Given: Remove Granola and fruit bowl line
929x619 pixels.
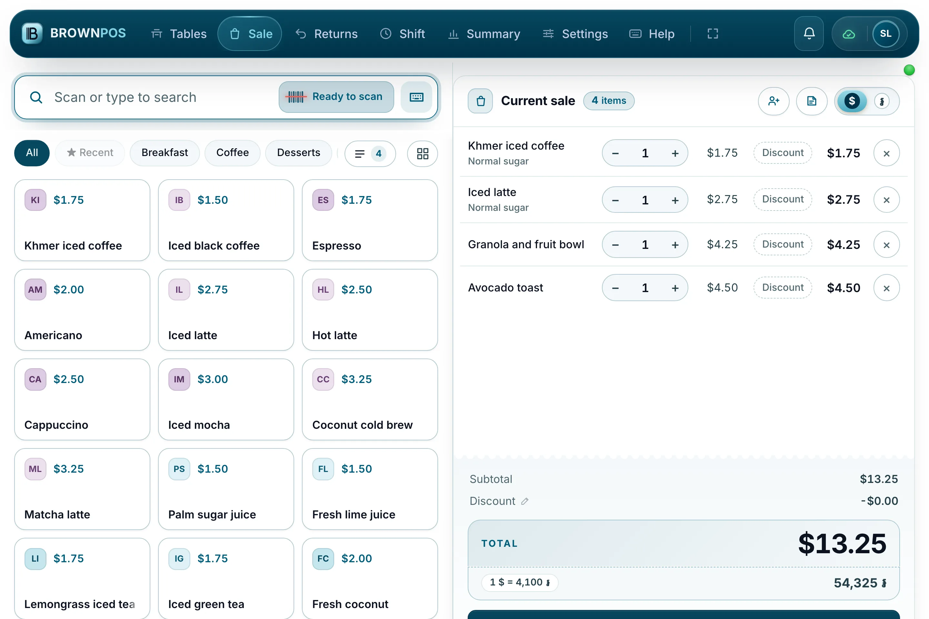Looking at the screenshot, I should 886,245.
